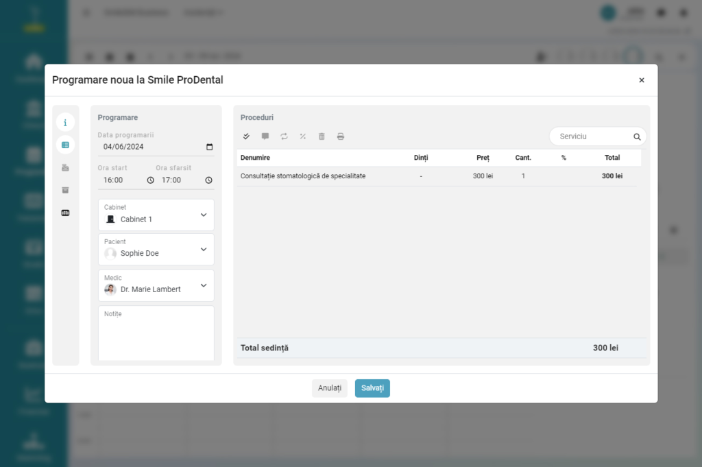Open the info tab in dialog sidebar
This screenshot has height=467, width=702.
pyautogui.click(x=65, y=123)
